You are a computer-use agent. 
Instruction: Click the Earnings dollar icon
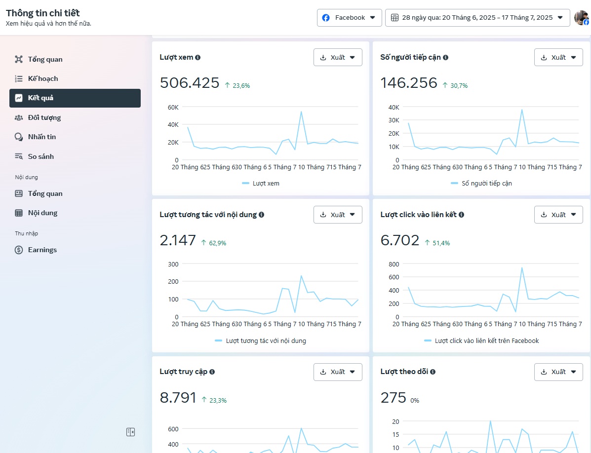pos(18,250)
